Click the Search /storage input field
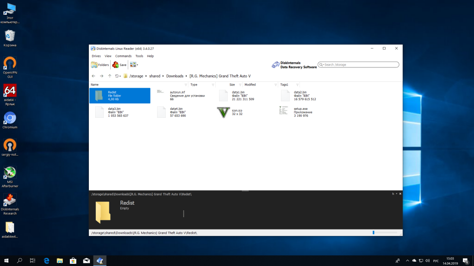This screenshot has height=266, width=474. (x=360, y=65)
